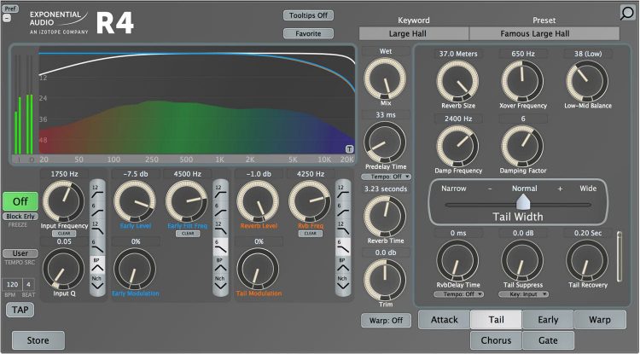640x354 pixels.
Task: Select 6 dB low-pass for Rvb Freq filter
Action: pyautogui.click(x=343, y=247)
